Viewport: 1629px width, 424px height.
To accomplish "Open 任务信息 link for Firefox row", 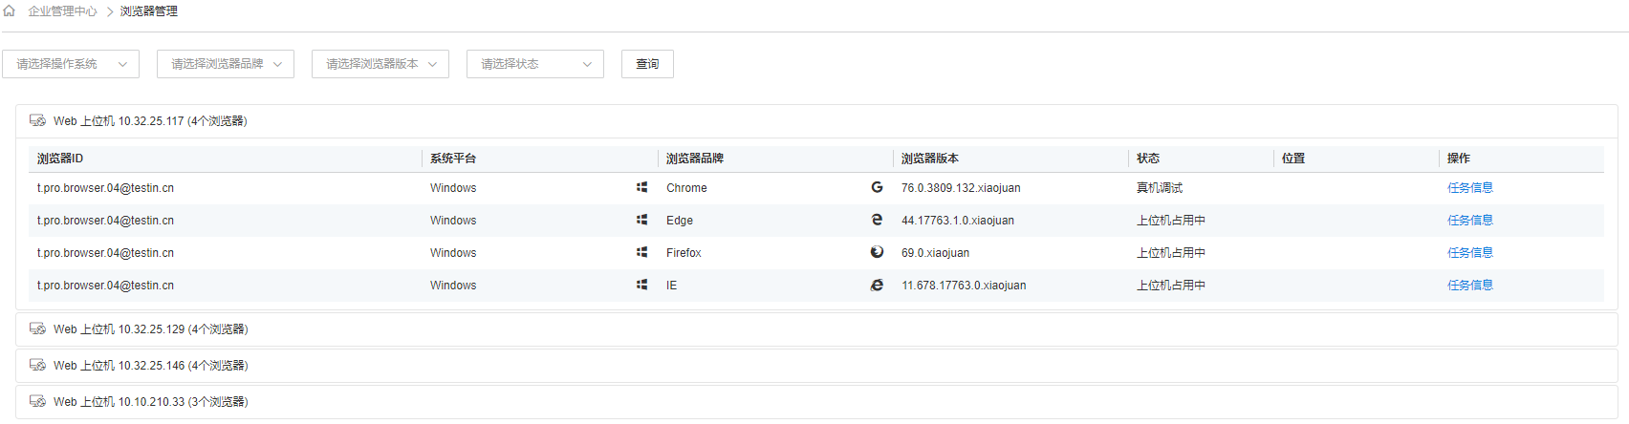I will pyautogui.click(x=1469, y=253).
